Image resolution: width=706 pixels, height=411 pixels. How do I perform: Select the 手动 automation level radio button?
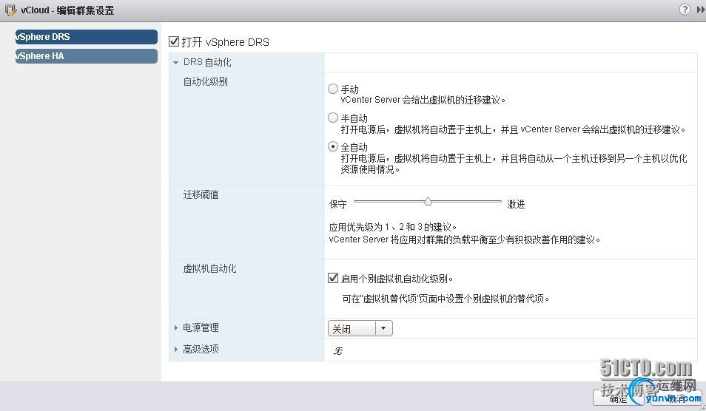(333, 89)
